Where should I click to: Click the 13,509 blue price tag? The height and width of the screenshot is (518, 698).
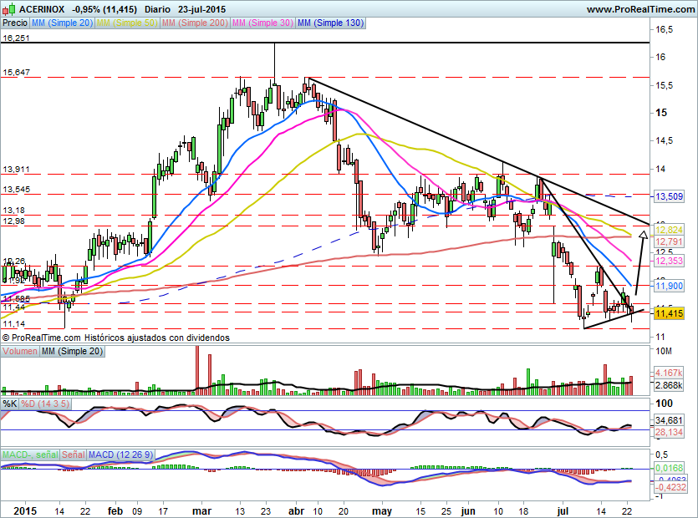pyautogui.click(x=669, y=196)
